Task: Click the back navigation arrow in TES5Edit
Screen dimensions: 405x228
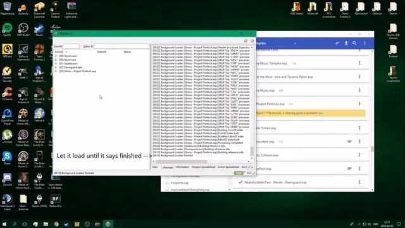Action: tap(246, 41)
